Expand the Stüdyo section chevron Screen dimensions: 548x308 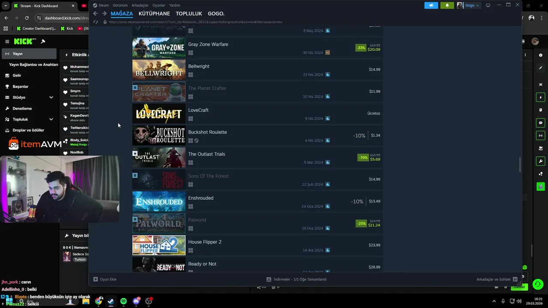coord(51,98)
